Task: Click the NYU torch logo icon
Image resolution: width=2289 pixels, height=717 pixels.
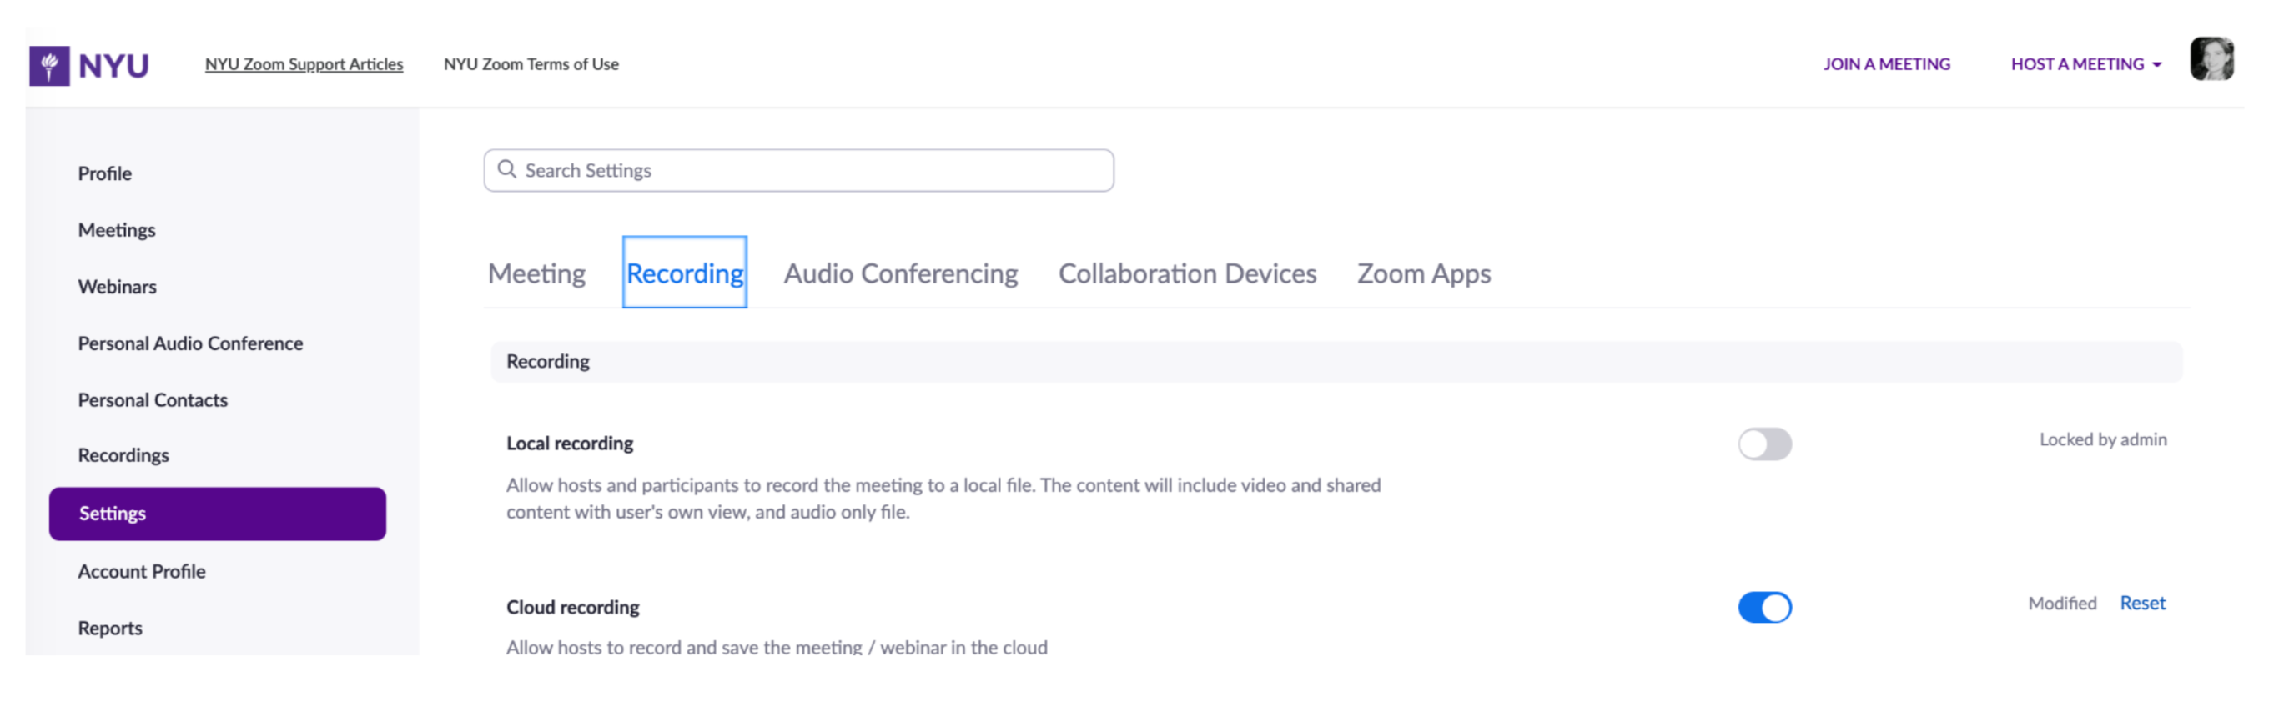Action: point(49,65)
